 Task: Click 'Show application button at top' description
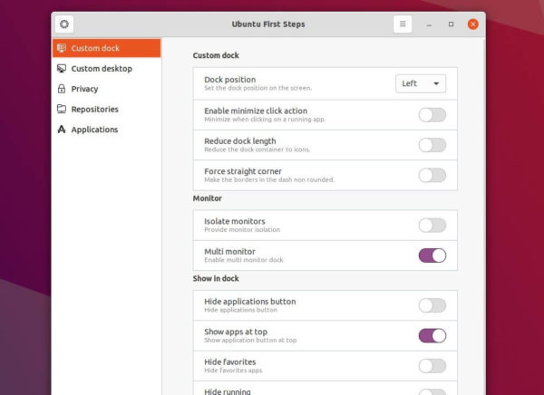click(x=250, y=341)
